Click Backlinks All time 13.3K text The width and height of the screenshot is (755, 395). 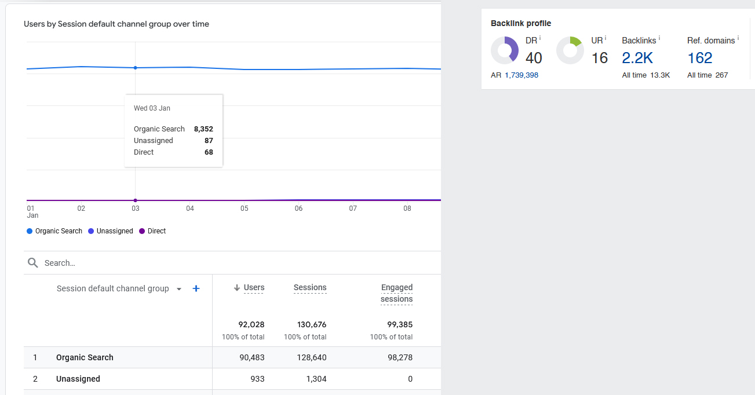(646, 75)
